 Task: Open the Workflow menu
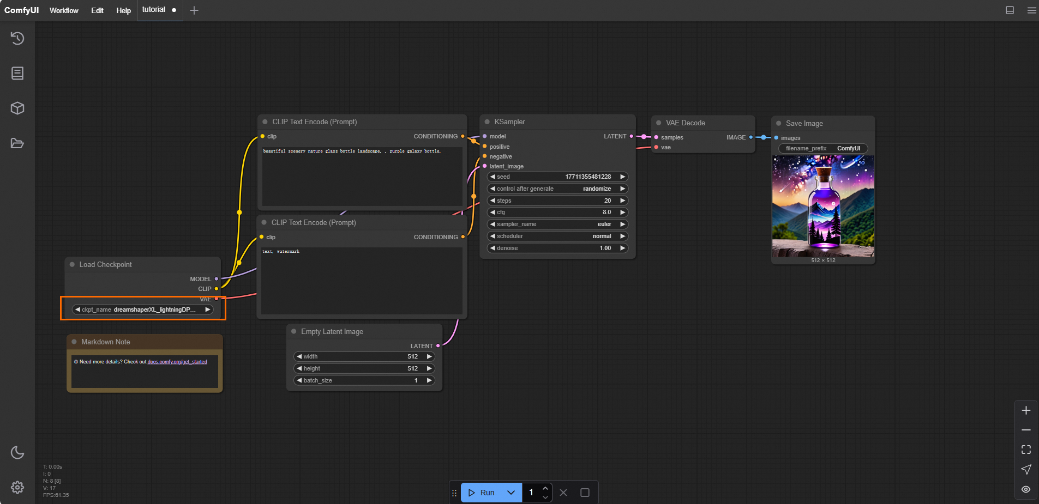click(x=64, y=10)
